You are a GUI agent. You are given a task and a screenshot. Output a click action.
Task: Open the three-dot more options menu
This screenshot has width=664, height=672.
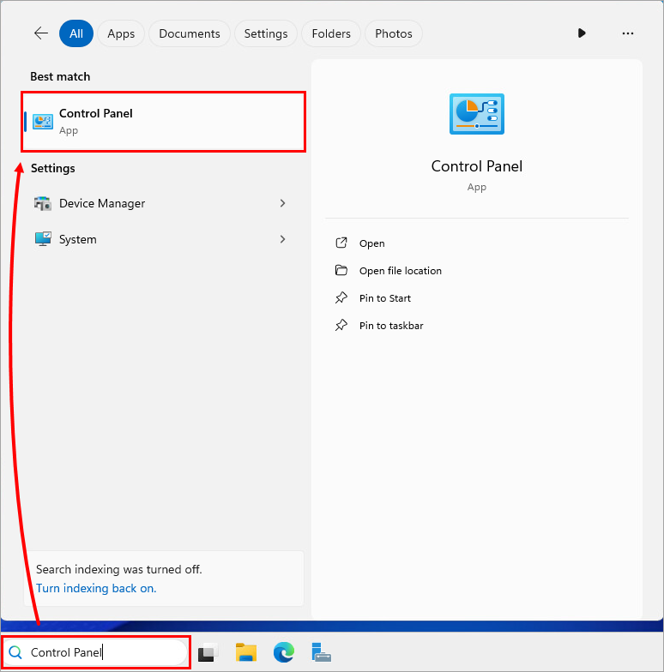(628, 33)
